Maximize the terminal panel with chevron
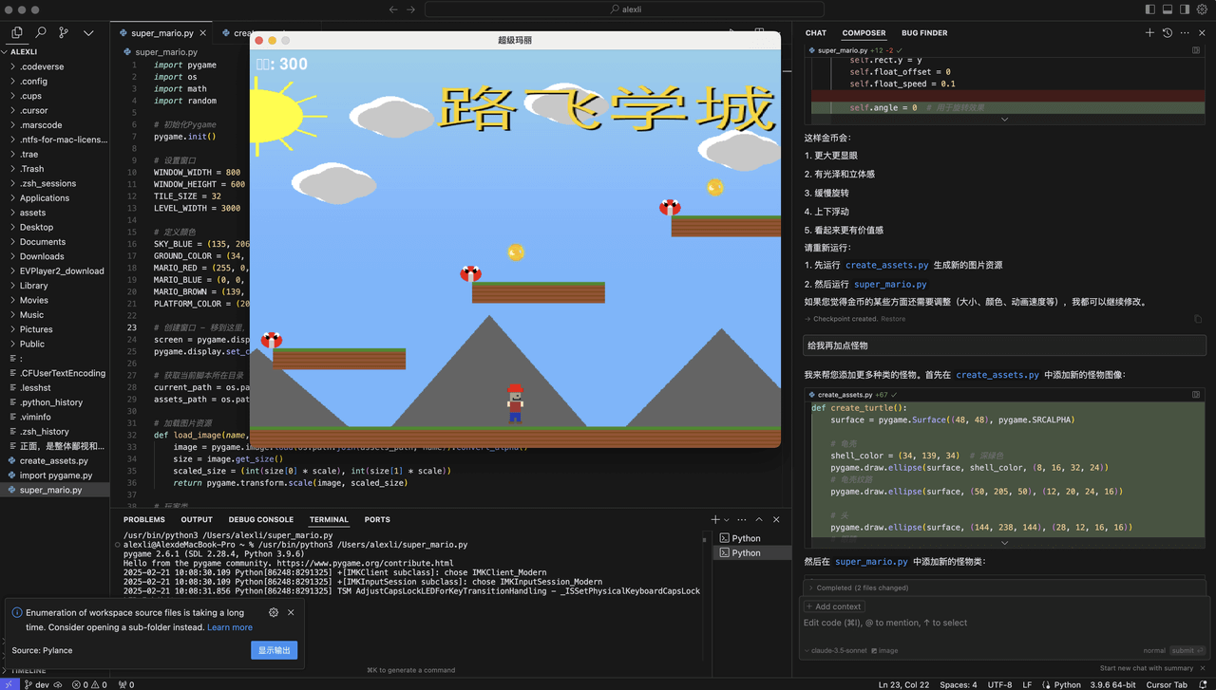The height and width of the screenshot is (690, 1216). point(759,520)
